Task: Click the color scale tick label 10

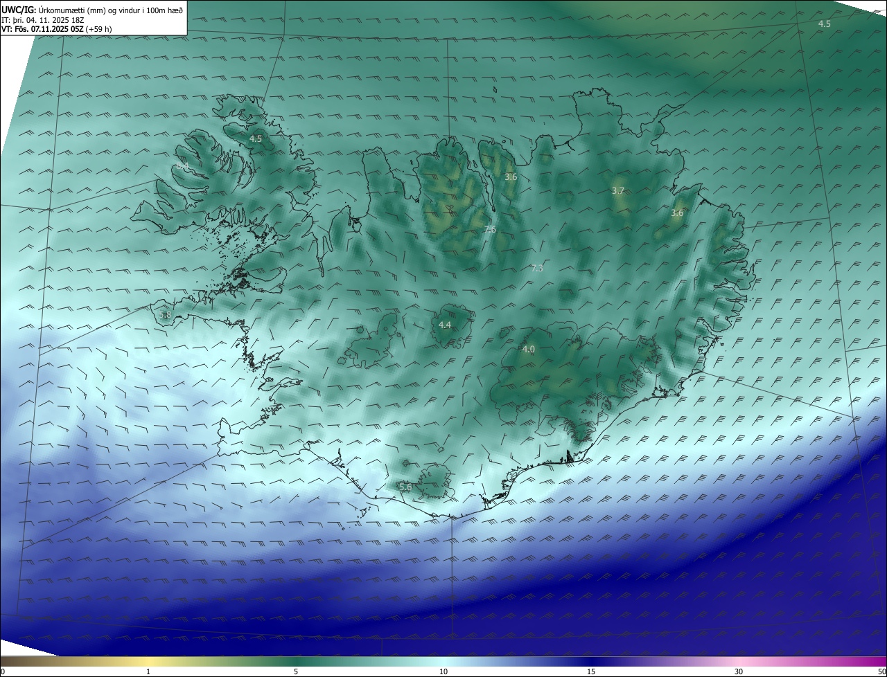Action: click(443, 671)
